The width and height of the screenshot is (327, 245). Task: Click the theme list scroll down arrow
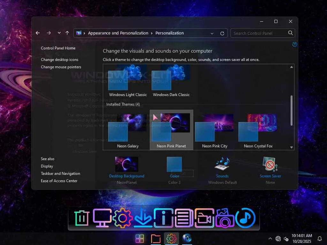(291, 147)
